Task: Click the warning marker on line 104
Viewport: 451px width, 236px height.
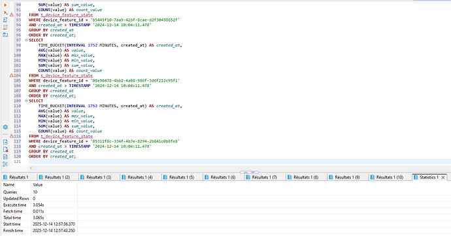Action: (12, 75)
